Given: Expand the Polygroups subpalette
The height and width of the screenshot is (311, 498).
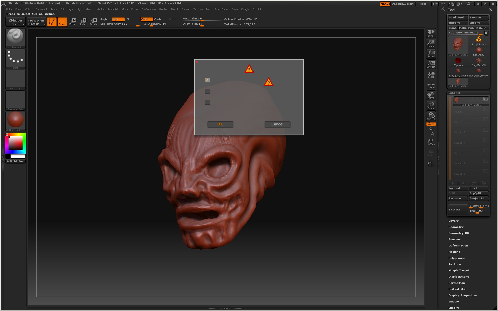Looking at the screenshot, I should click(457, 258).
